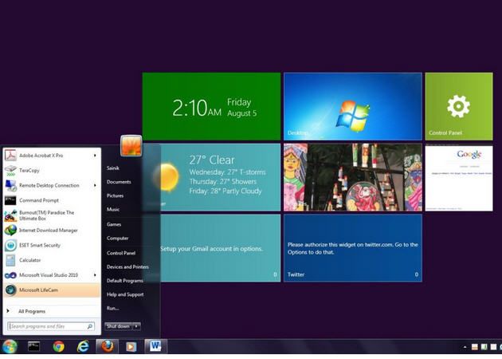The image size is (502, 359).
Task: Expand Remote Desktop Connection submenu arrow
Action: point(95,185)
